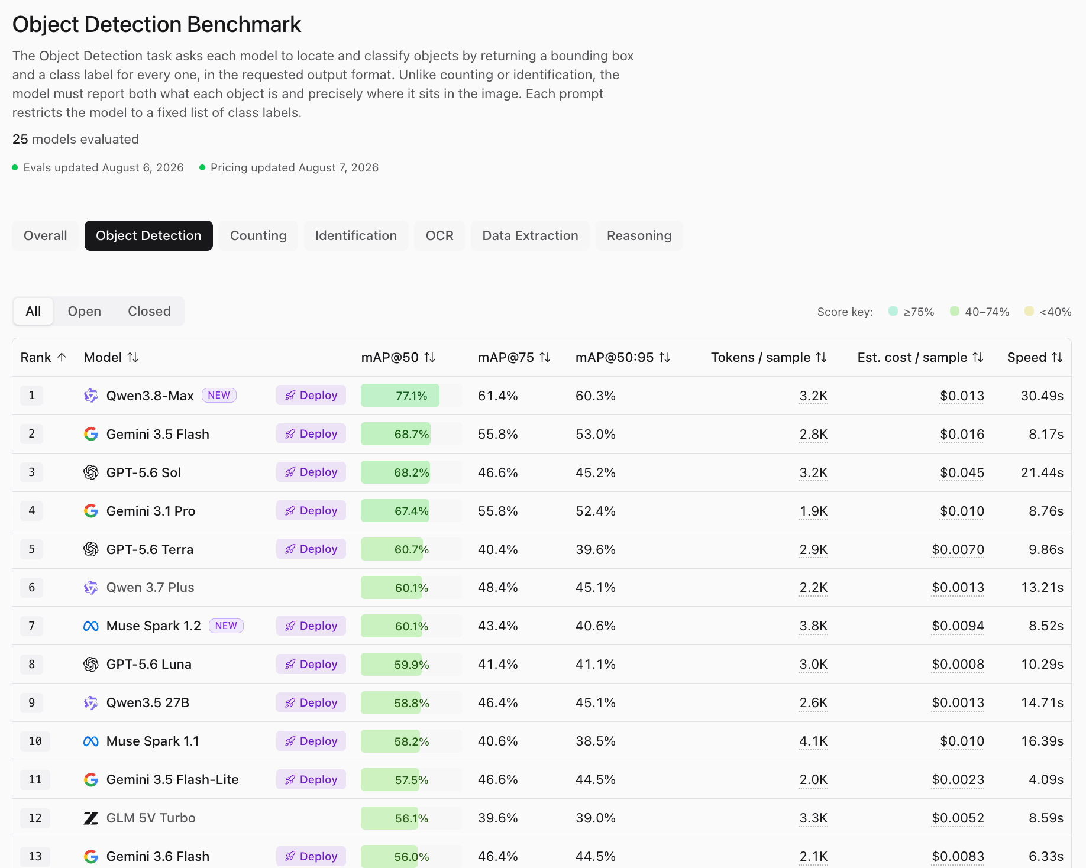Click the ≥75% score key color dot
Screen dimensions: 1086x868
tap(893, 311)
